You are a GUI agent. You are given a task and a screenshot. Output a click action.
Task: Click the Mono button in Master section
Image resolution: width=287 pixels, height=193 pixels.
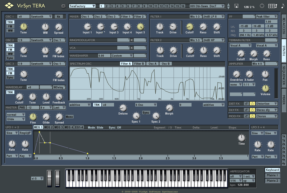69,117
